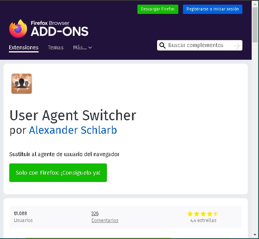This screenshot has width=259, height=239.
Task: Click the Sustituir al agente de usuario description
Action: pos(64,154)
